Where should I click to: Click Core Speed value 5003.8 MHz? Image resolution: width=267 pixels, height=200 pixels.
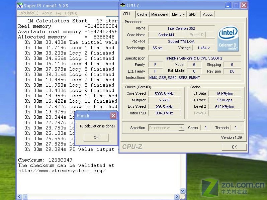pyautogui.click(x=164, y=94)
